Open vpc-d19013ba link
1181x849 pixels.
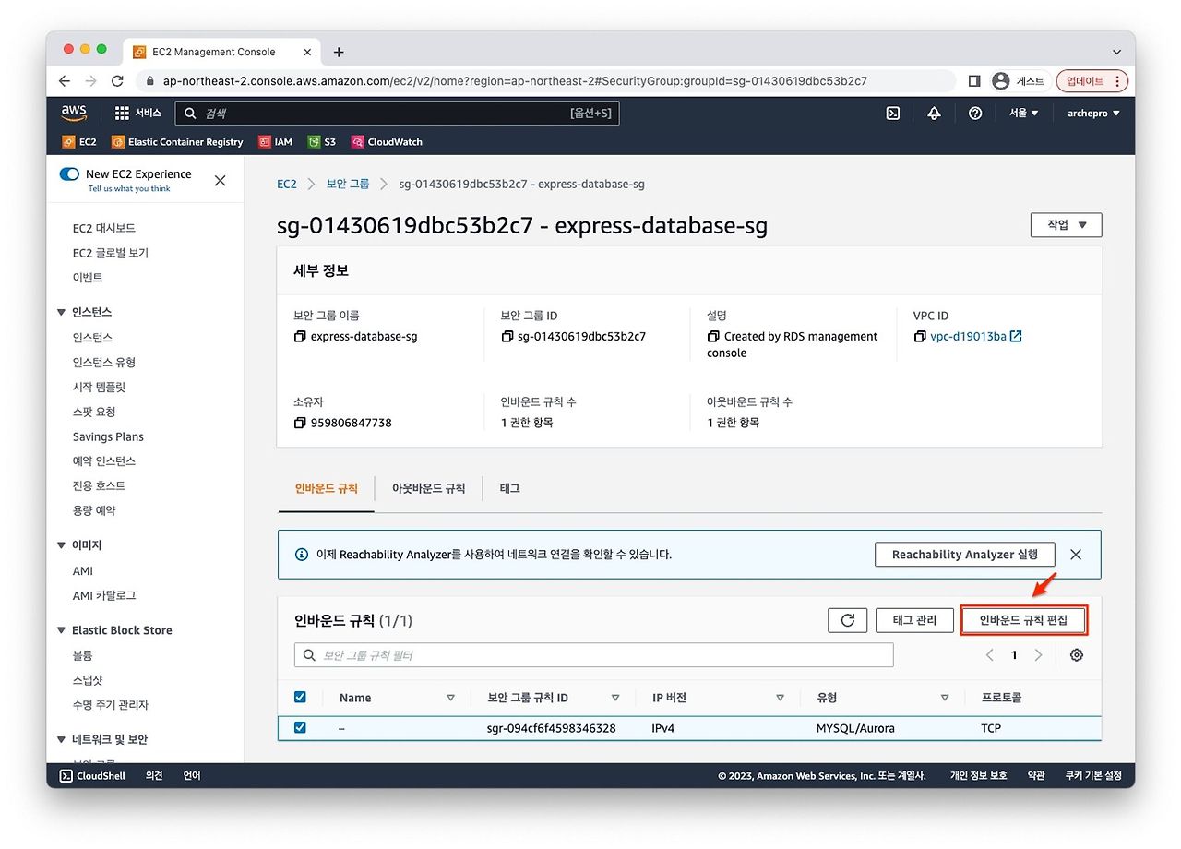coord(967,337)
